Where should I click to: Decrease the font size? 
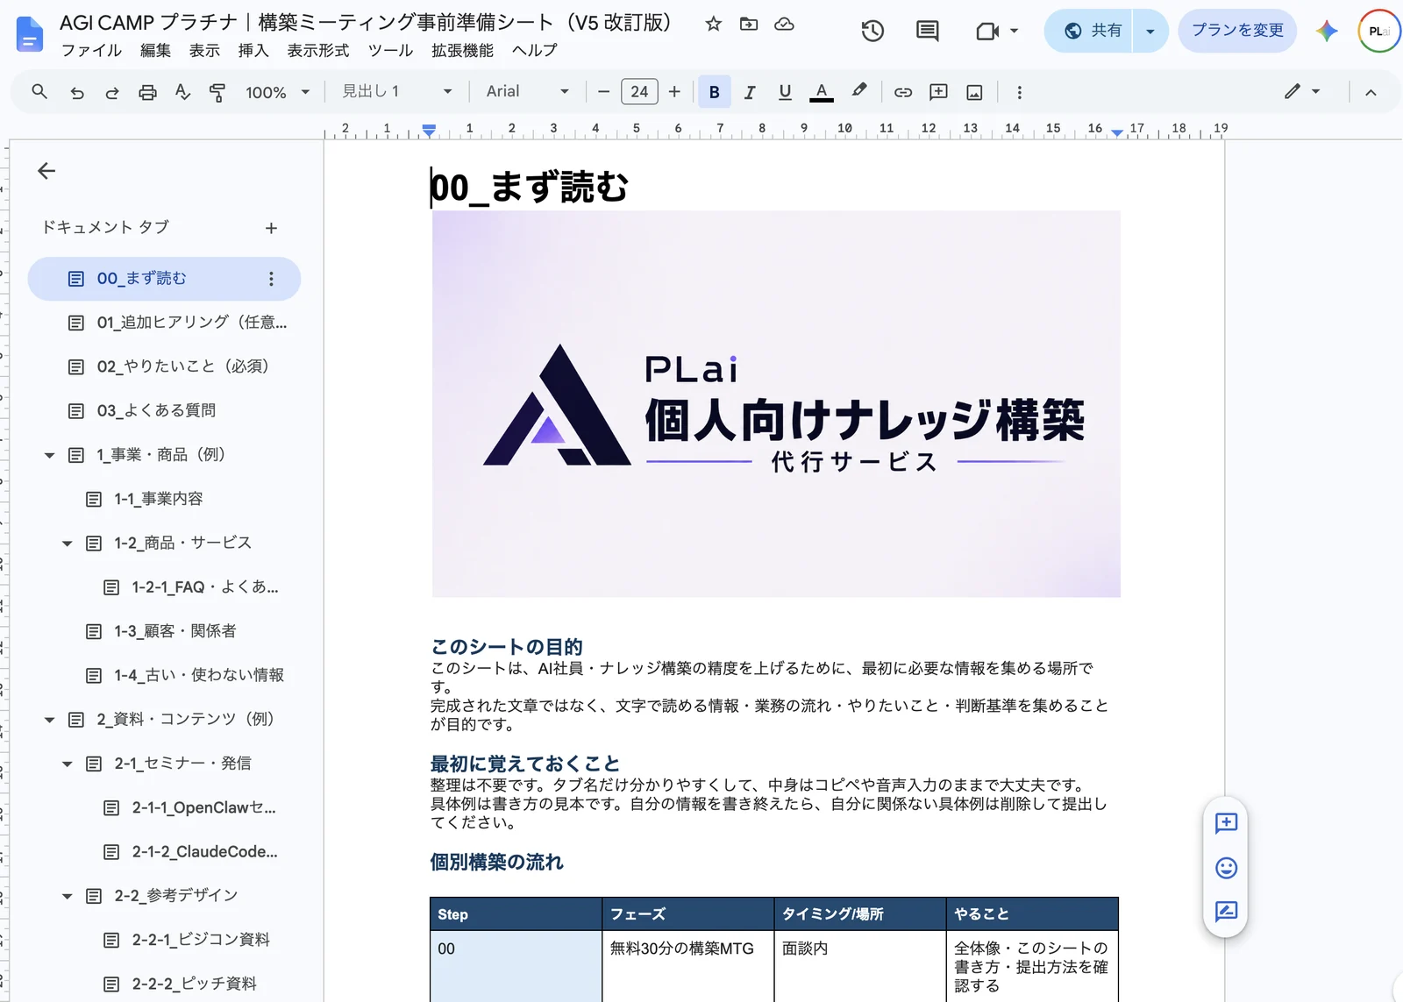[x=603, y=91]
